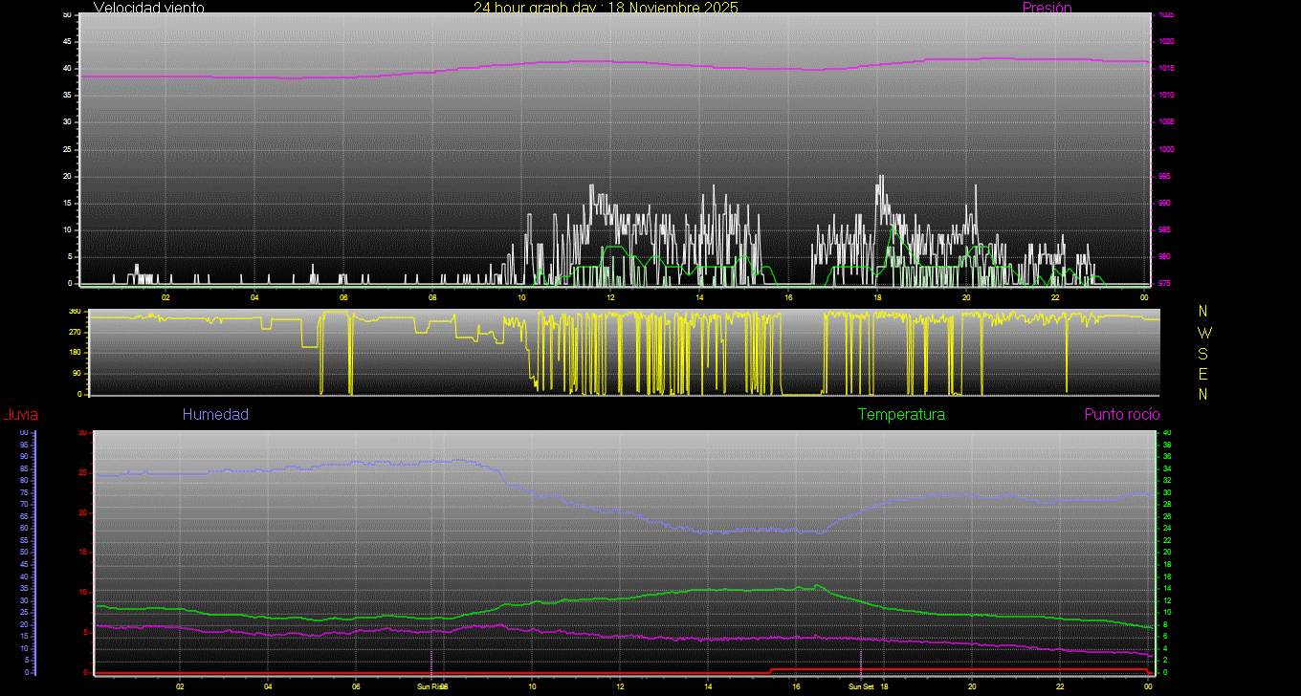This screenshot has width=1301, height=696.
Task: Click the 'Velocidad viento' label
Action: (148, 8)
